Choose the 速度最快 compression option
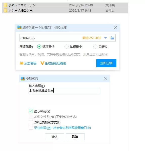145x151 pixels. pyautogui.click(x=39, y=47)
